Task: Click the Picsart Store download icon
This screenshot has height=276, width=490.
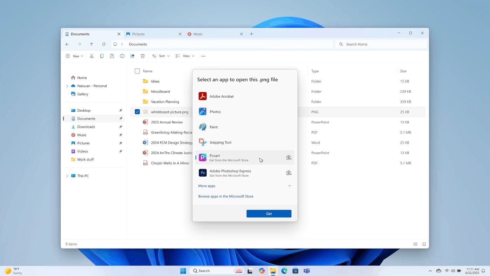Action: coord(289,158)
